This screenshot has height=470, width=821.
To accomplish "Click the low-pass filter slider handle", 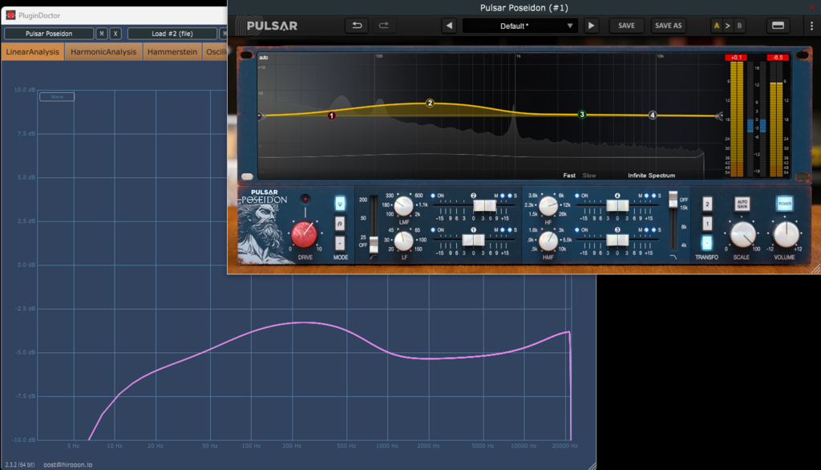I will (673, 199).
